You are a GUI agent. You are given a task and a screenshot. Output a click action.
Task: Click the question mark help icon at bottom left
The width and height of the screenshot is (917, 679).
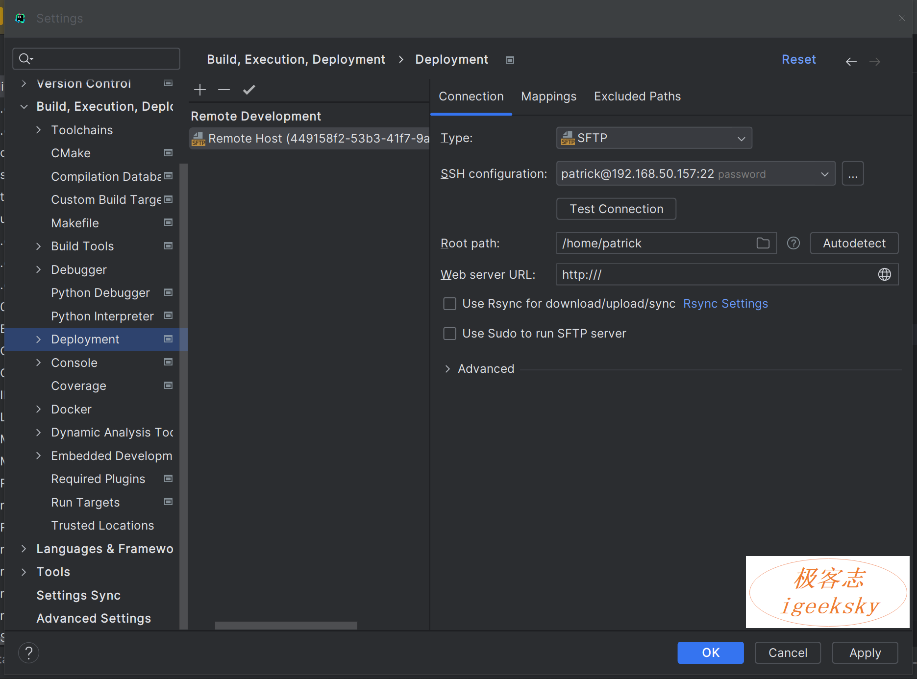tap(29, 653)
